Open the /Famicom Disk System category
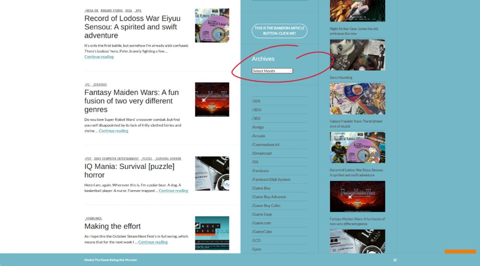The height and width of the screenshot is (266, 480). (x=271, y=180)
